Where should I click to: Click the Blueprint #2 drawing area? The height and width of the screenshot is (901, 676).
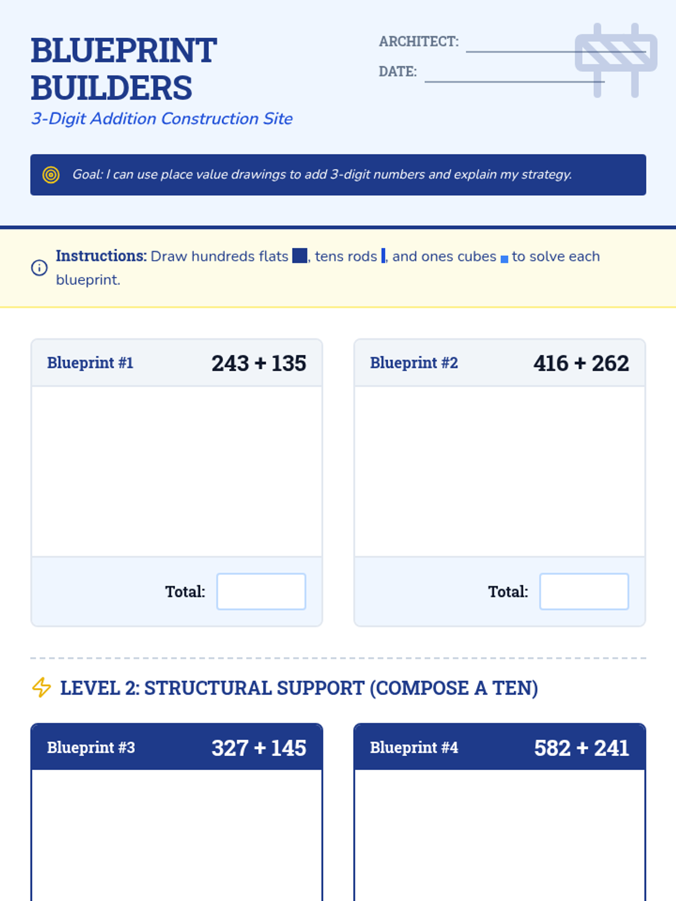(500, 471)
